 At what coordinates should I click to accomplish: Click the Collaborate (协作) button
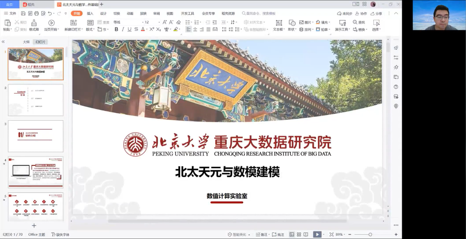pyautogui.click(x=361, y=14)
